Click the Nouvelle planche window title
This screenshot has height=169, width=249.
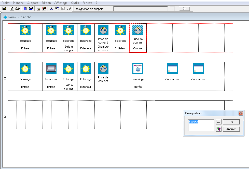[20, 17]
